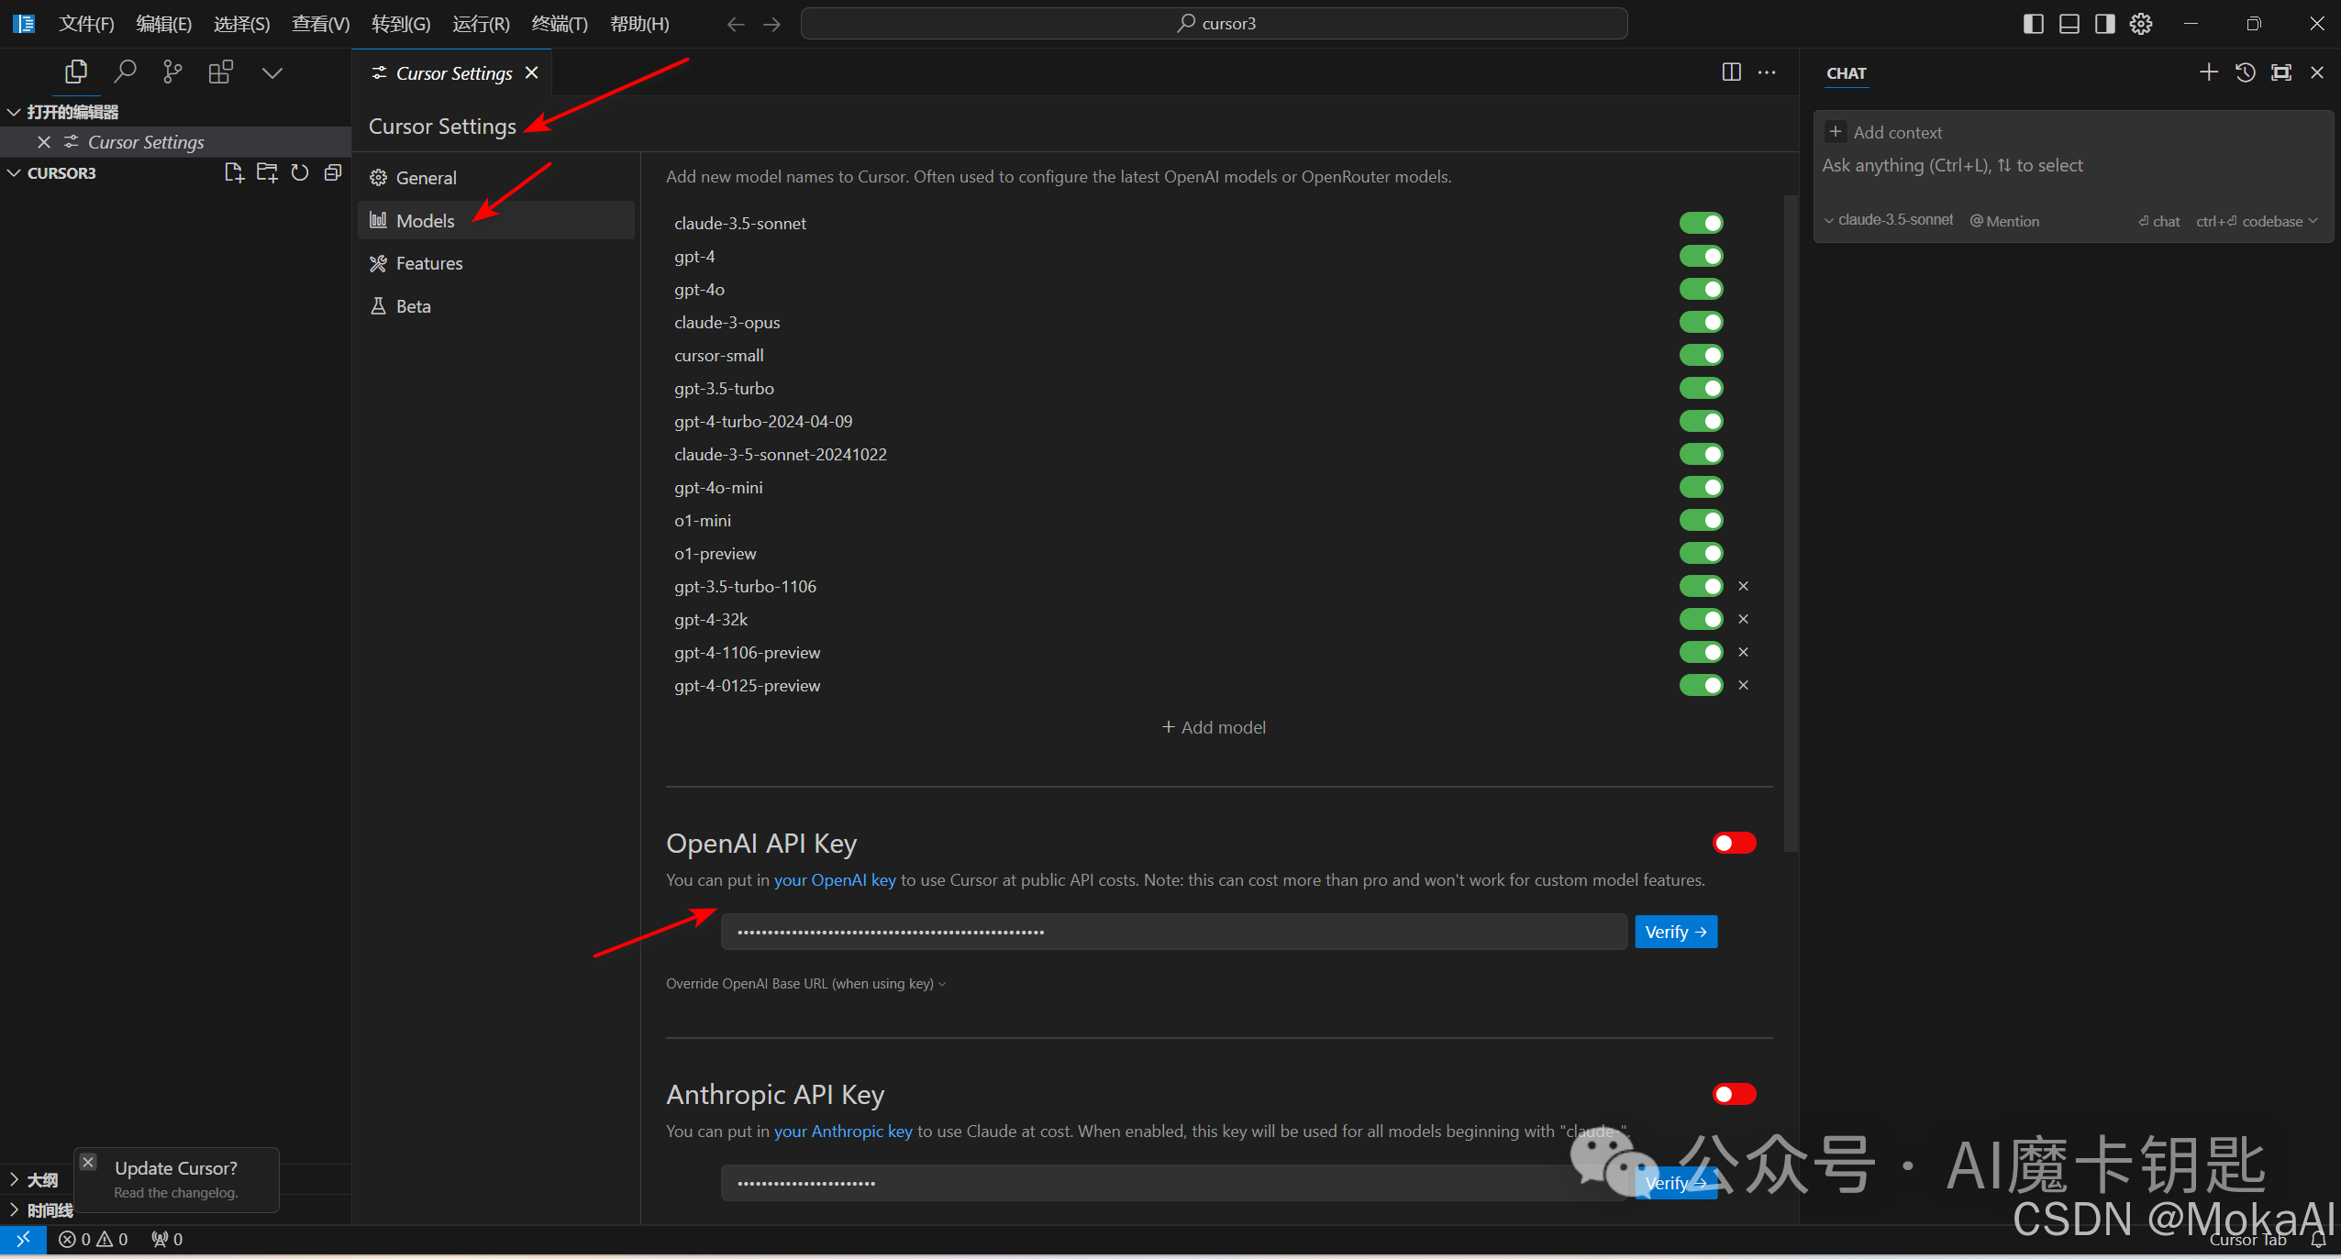This screenshot has height=1259, width=2341.
Task: Open the Search magnifier icon in sidebar
Action: (x=125, y=72)
